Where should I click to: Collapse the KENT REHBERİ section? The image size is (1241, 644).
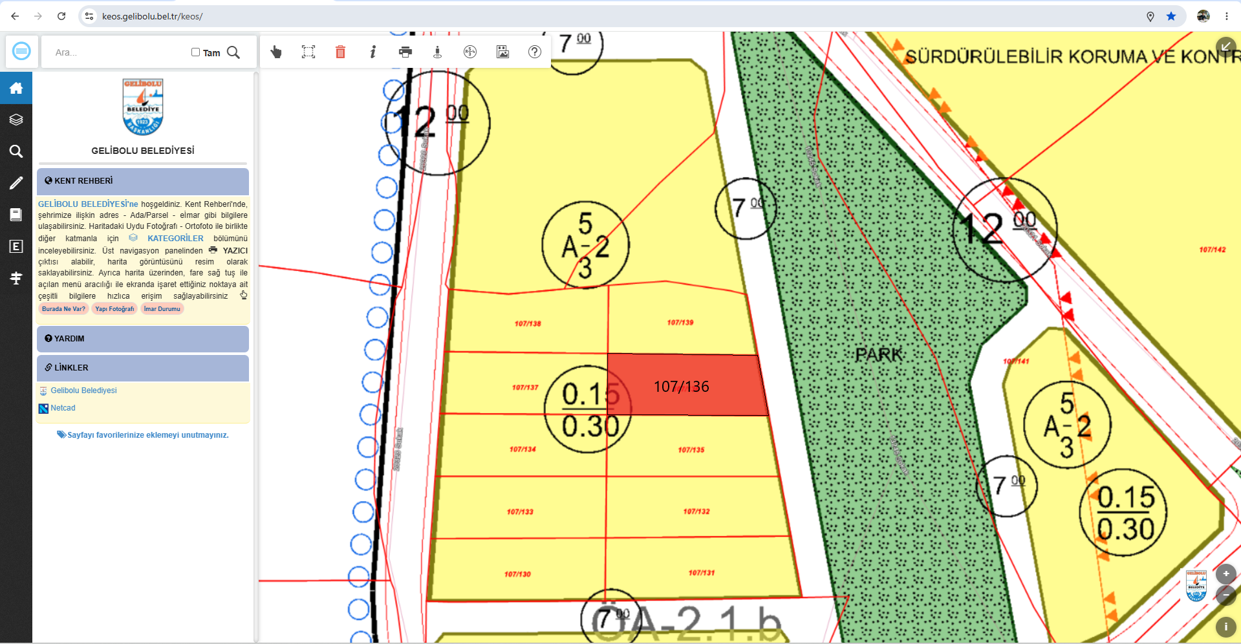143,181
